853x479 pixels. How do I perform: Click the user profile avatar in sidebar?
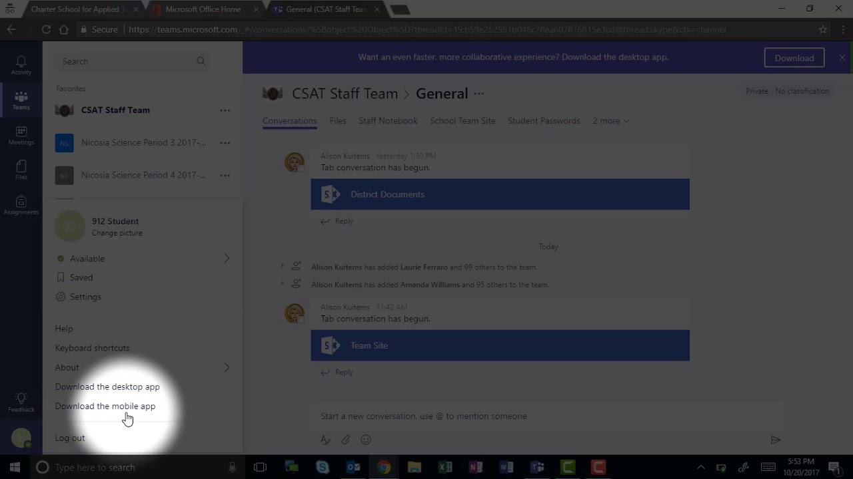[21, 438]
